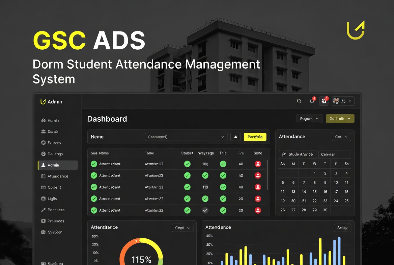This screenshot has width=394, height=265.
Task: Click the yellow segment of the donut chart
Action: (x=155, y=246)
